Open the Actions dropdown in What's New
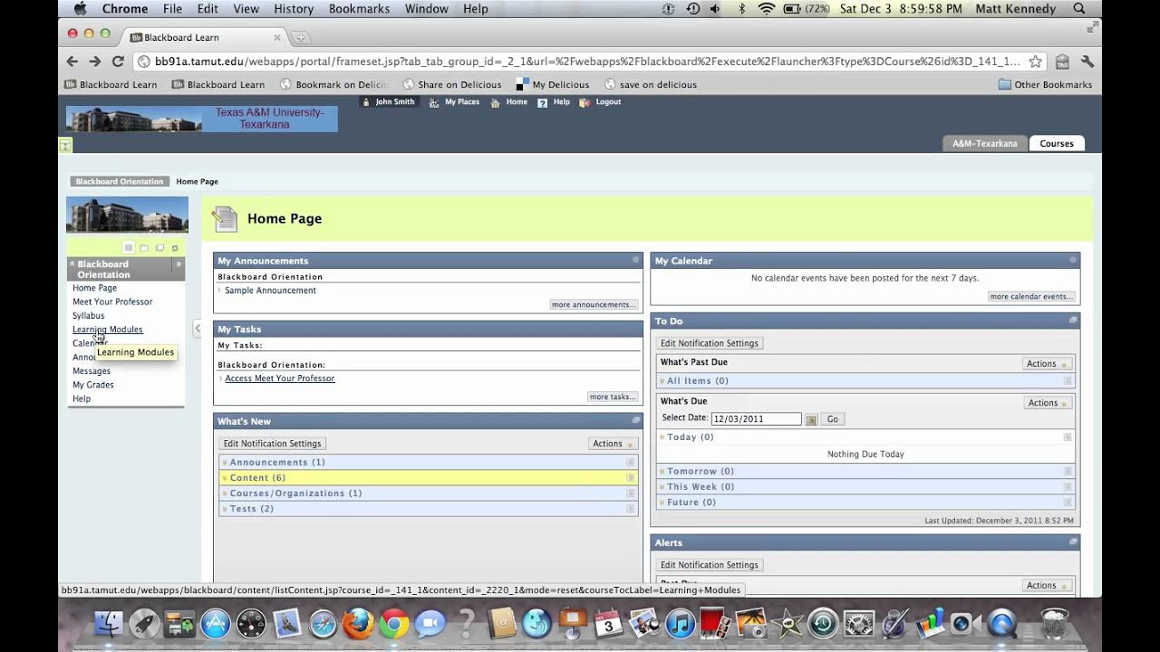The width and height of the screenshot is (1160, 652). 614,444
